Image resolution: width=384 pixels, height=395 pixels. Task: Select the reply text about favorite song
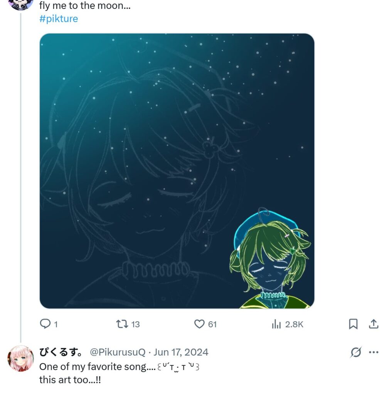click(120, 373)
